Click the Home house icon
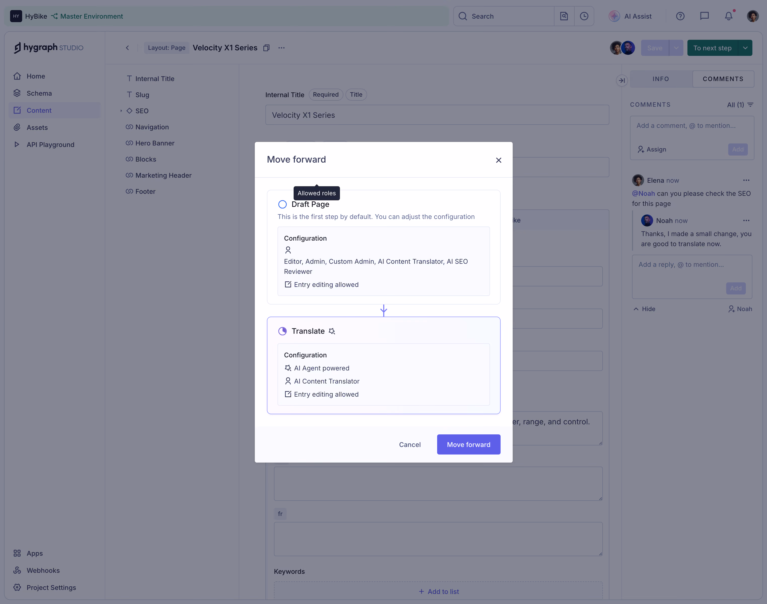The image size is (767, 604). click(17, 76)
